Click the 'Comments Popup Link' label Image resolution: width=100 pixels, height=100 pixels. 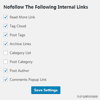28,80
